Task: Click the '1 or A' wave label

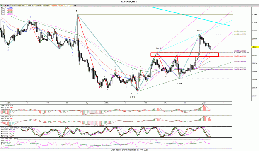Action: click(158, 48)
